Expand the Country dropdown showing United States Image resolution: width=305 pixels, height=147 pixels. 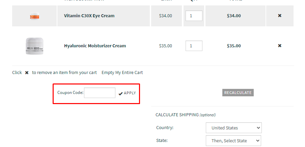233,128
